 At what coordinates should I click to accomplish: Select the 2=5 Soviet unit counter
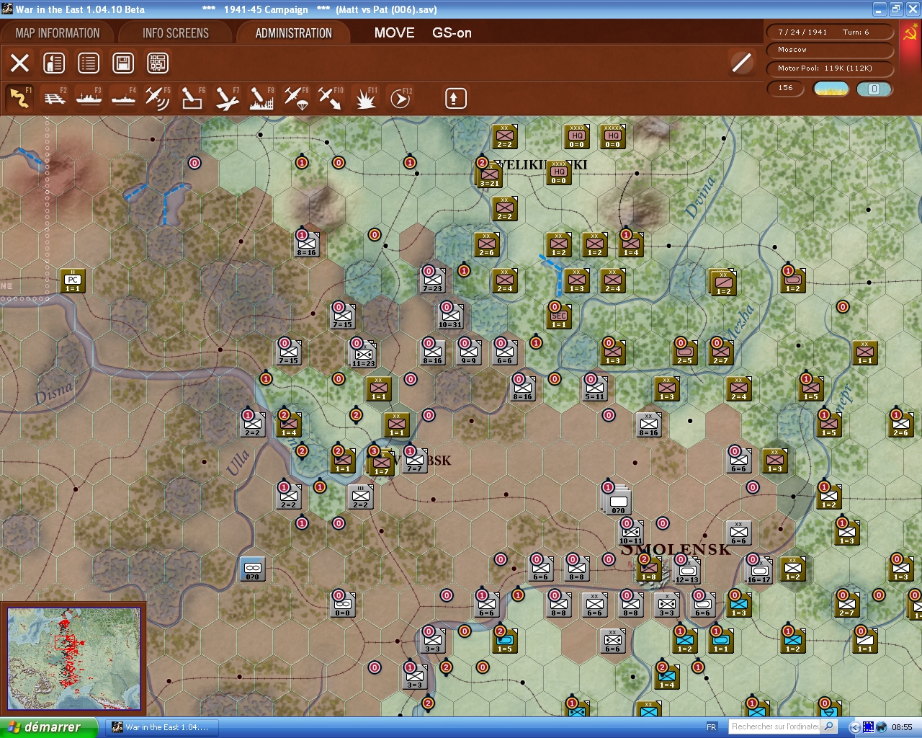click(x=685, y=353)
